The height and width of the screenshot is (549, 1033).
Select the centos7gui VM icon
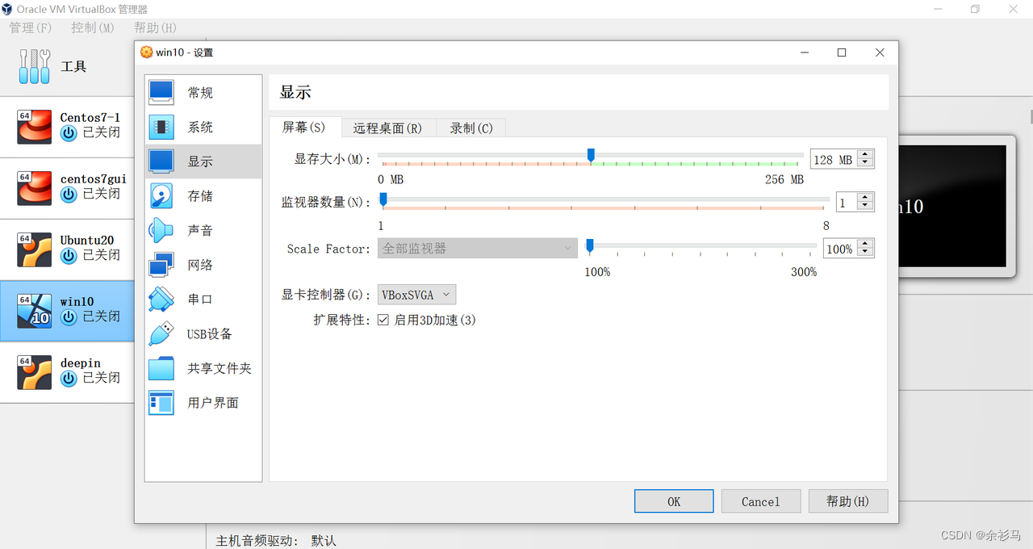[35, 188]
